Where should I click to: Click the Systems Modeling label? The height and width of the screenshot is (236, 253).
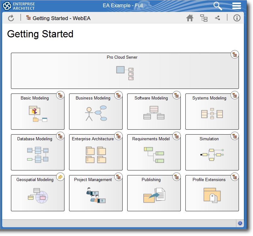point(209,98)
